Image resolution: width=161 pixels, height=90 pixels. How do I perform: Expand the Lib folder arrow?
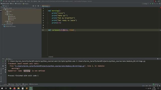6,13
